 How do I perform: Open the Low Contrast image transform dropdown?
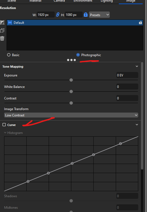tap(71, 115)
